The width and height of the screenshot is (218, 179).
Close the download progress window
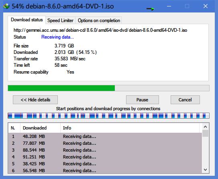tap(206, 6)
